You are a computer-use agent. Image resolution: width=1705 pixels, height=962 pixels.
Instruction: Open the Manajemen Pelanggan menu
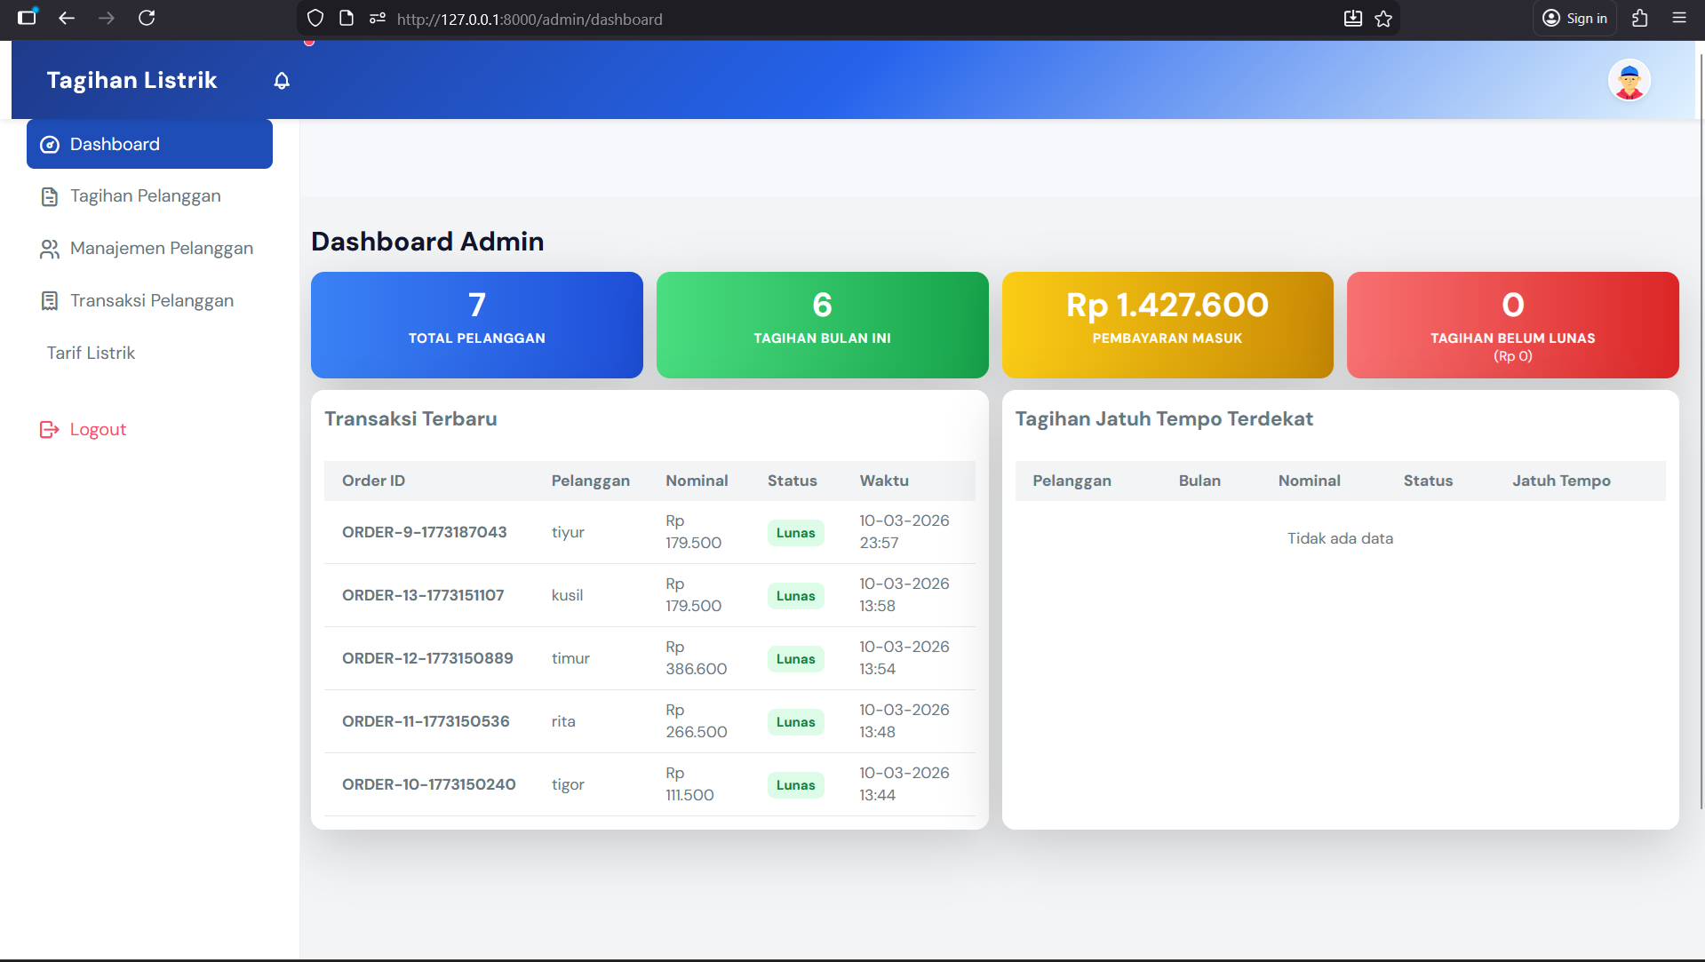[x=149, y=249]
